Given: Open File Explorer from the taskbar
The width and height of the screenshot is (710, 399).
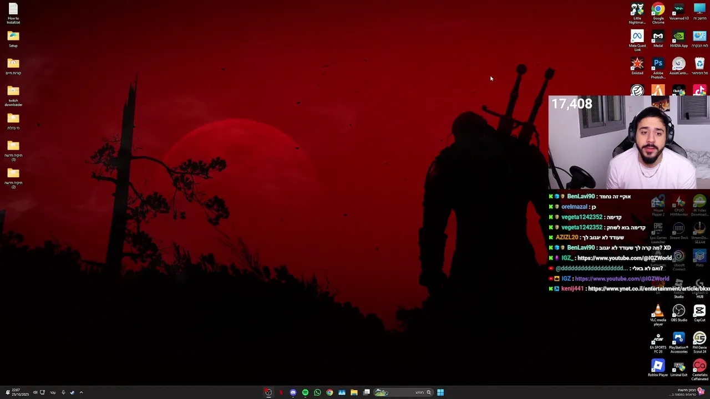Looking at the screenshot, I should (x=354, y=392).
